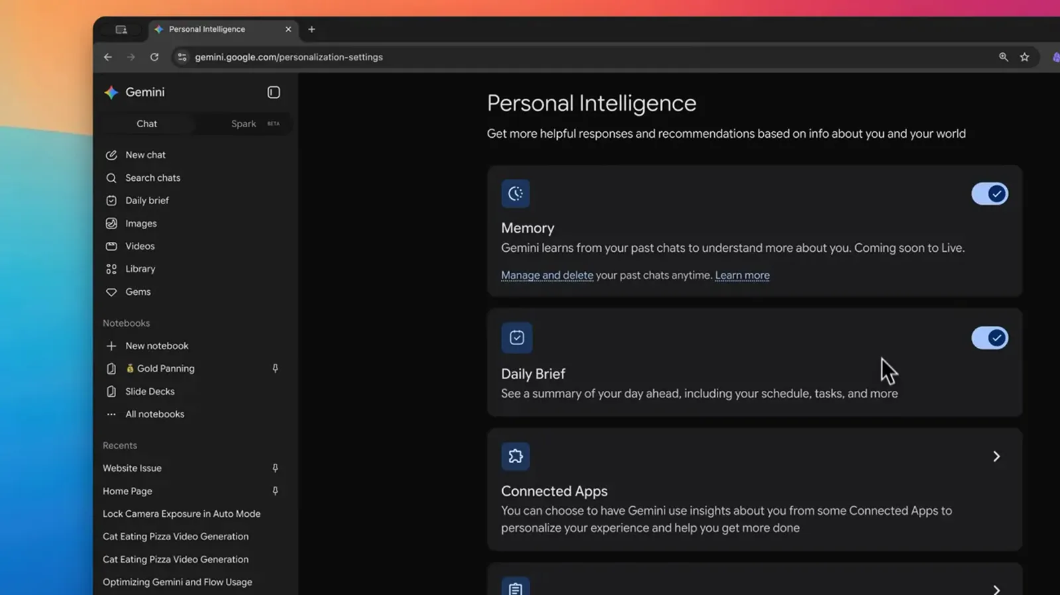This screenshot has width=1060, height=595.
Task: Click the pin icon beside Home Page
Action: [x=275, y=491]
